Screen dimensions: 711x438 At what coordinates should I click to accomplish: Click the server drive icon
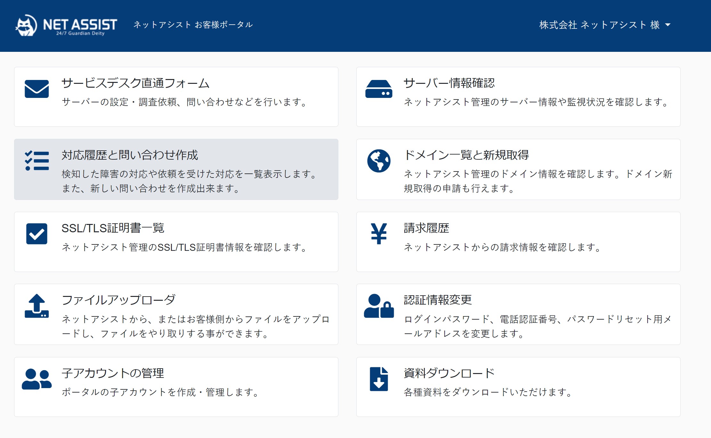coord(379,89)
